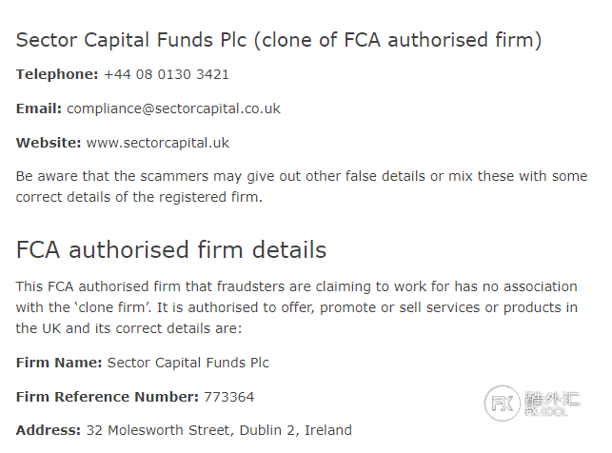Click the telephone number +44 08 0130 3421
The image size is (612, 453).
[167, 74]
